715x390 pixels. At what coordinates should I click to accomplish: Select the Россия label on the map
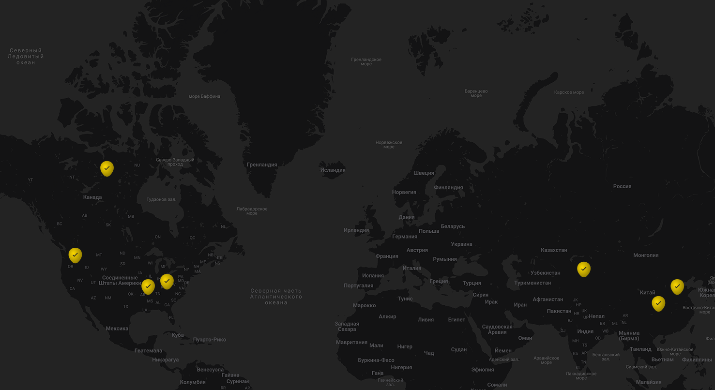[x=622, y=186]
